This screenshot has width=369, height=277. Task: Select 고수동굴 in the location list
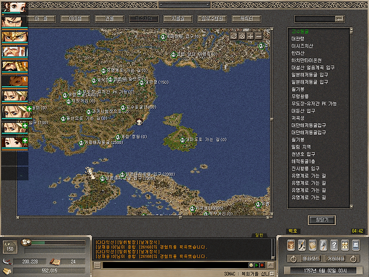300,31
